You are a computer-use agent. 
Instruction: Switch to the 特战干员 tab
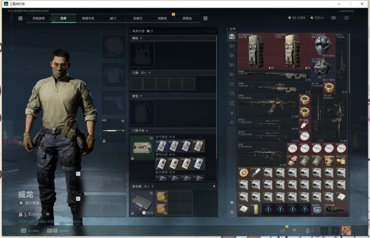point(88,18)
